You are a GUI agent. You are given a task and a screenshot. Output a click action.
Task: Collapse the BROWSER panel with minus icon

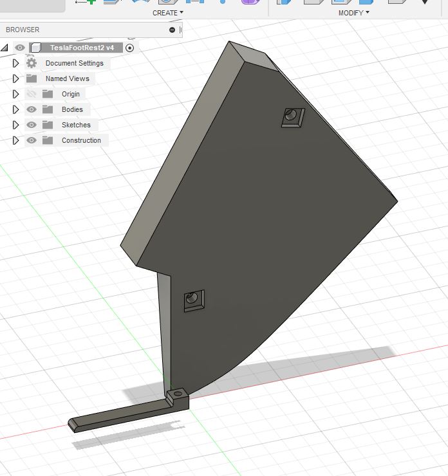point(172,30)
